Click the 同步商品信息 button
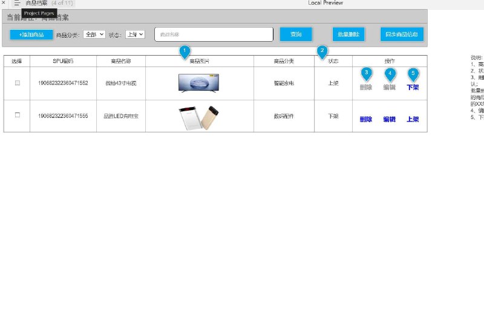 click(402, 34)
